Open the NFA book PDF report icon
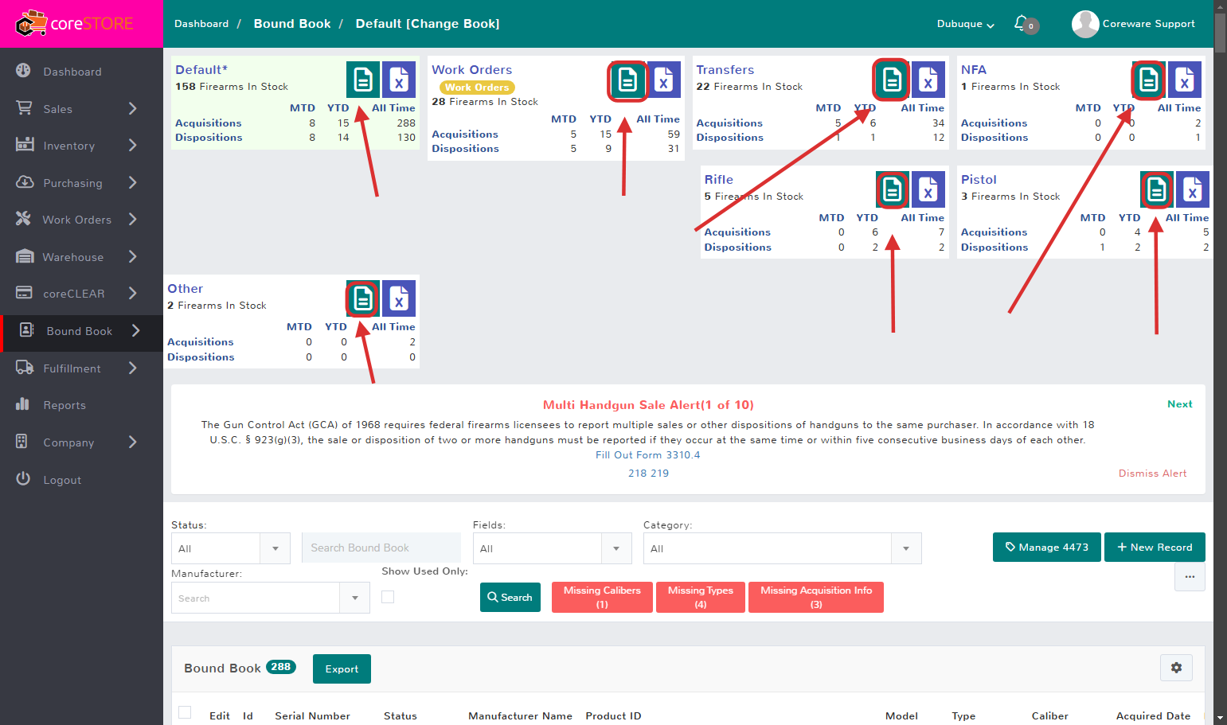 tap(1148, 80)
